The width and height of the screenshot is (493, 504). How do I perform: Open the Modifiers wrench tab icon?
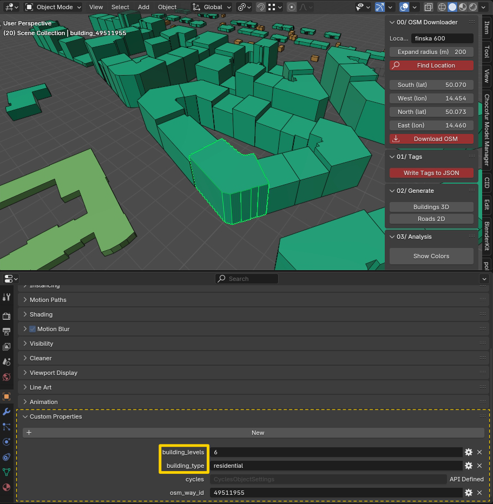(x=6, y=412)
